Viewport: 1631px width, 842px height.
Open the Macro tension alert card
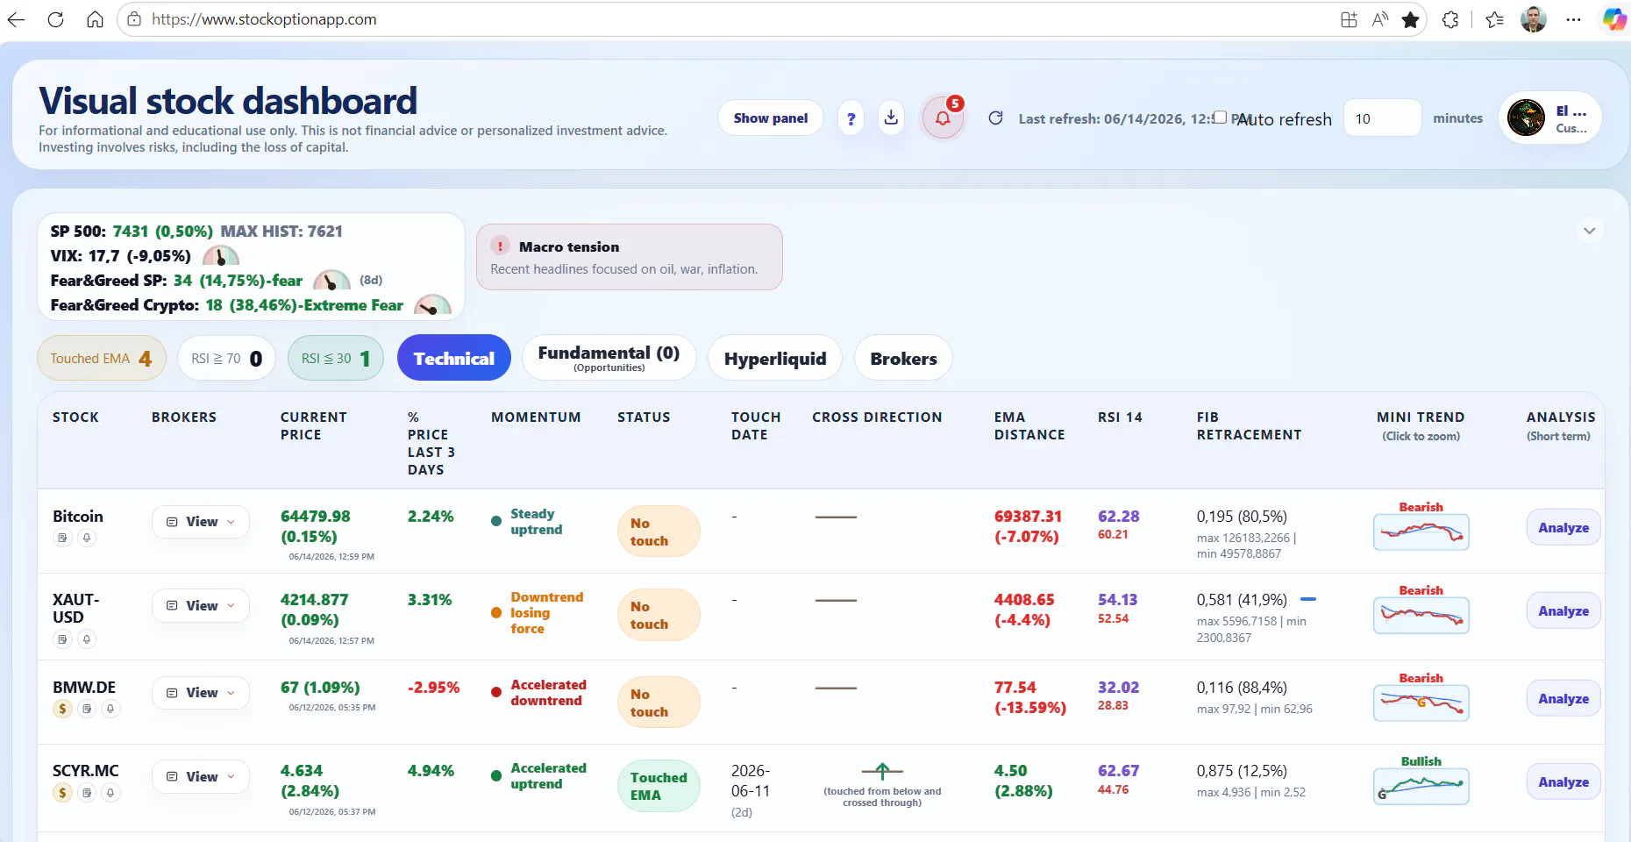[630, 257]
